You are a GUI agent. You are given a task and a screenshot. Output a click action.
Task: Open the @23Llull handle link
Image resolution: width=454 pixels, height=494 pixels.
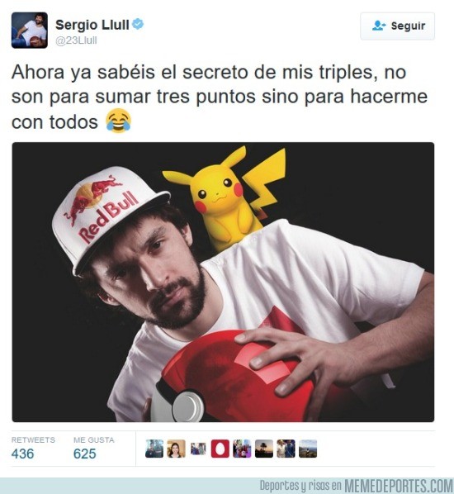click(76, 40)
